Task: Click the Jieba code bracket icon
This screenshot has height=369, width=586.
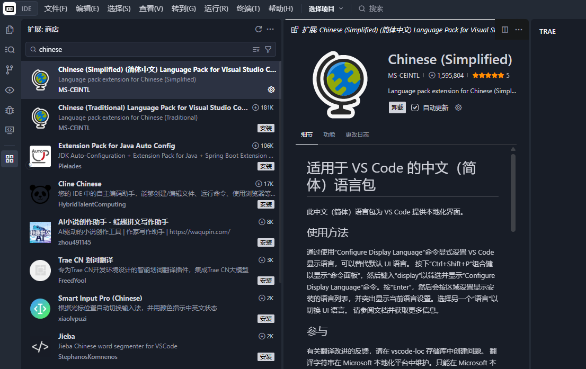Action: pyautogui.click(x=40, y=347)
